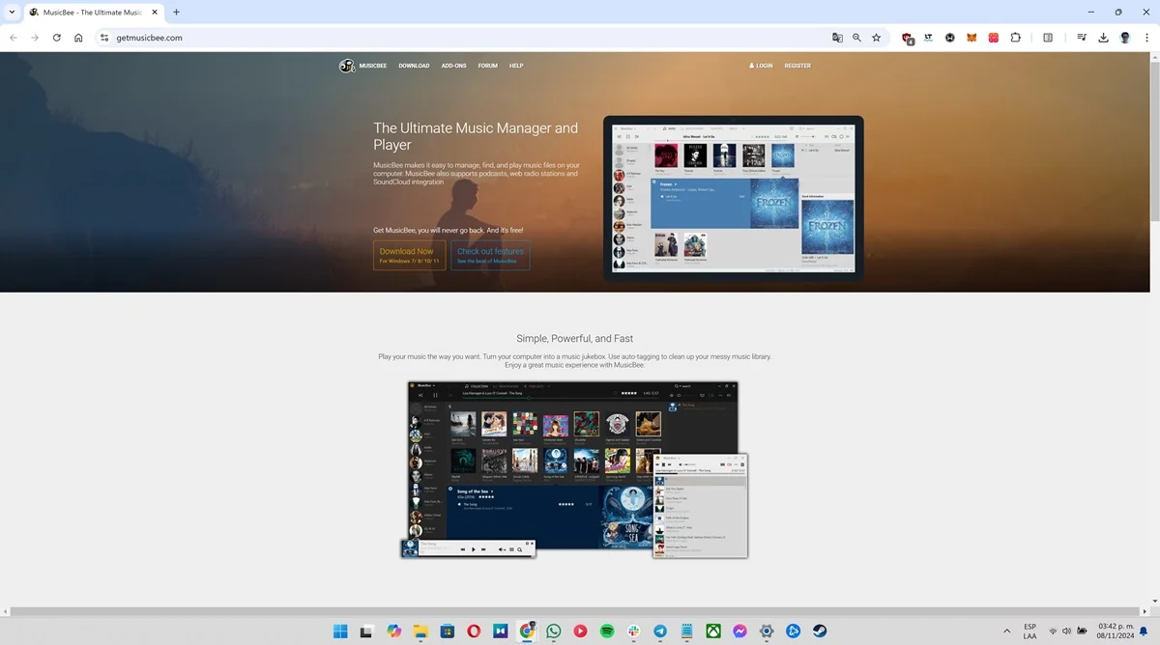The width and height of the screenshot is (1160, 645).
Task: Click the Download Now button
Action: coord(408,254)
